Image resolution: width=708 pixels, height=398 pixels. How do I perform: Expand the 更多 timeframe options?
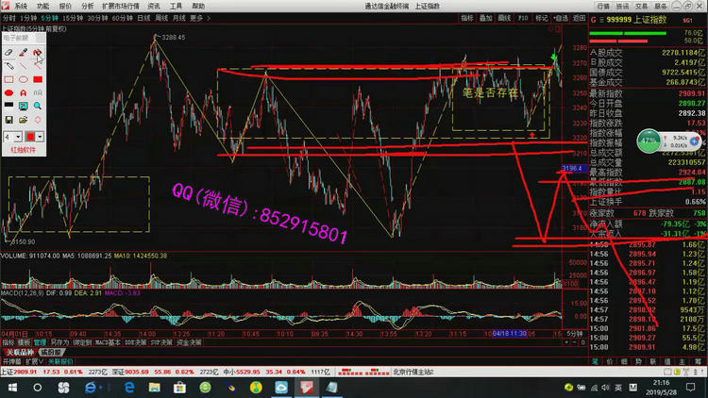point(195,18)
